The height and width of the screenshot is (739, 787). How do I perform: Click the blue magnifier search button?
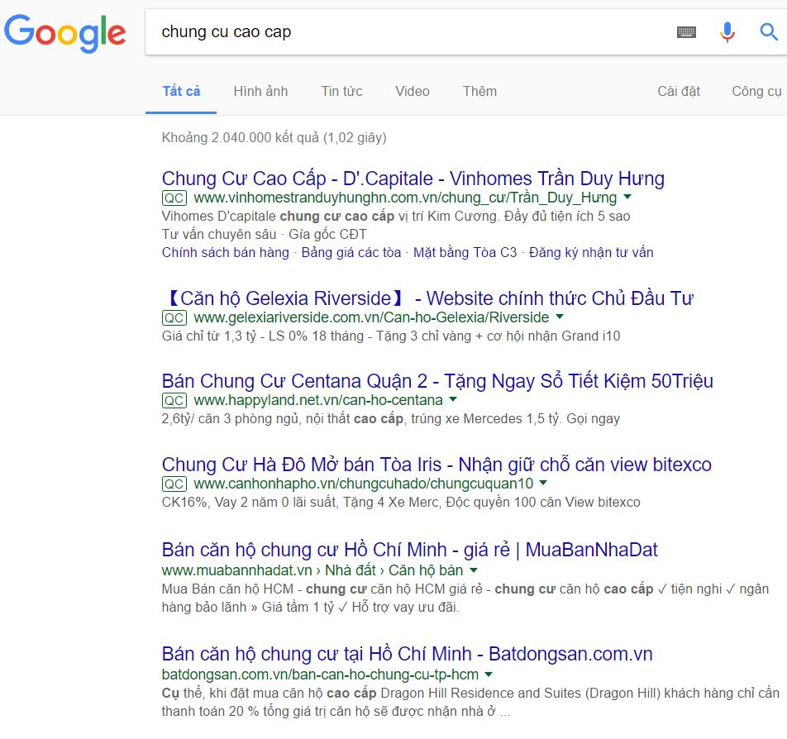coord(769,32)
